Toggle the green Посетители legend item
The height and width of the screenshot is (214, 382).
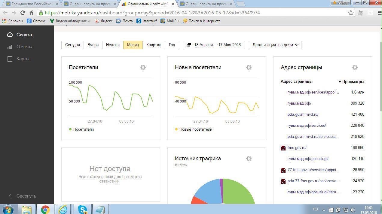tap(81, 129)
